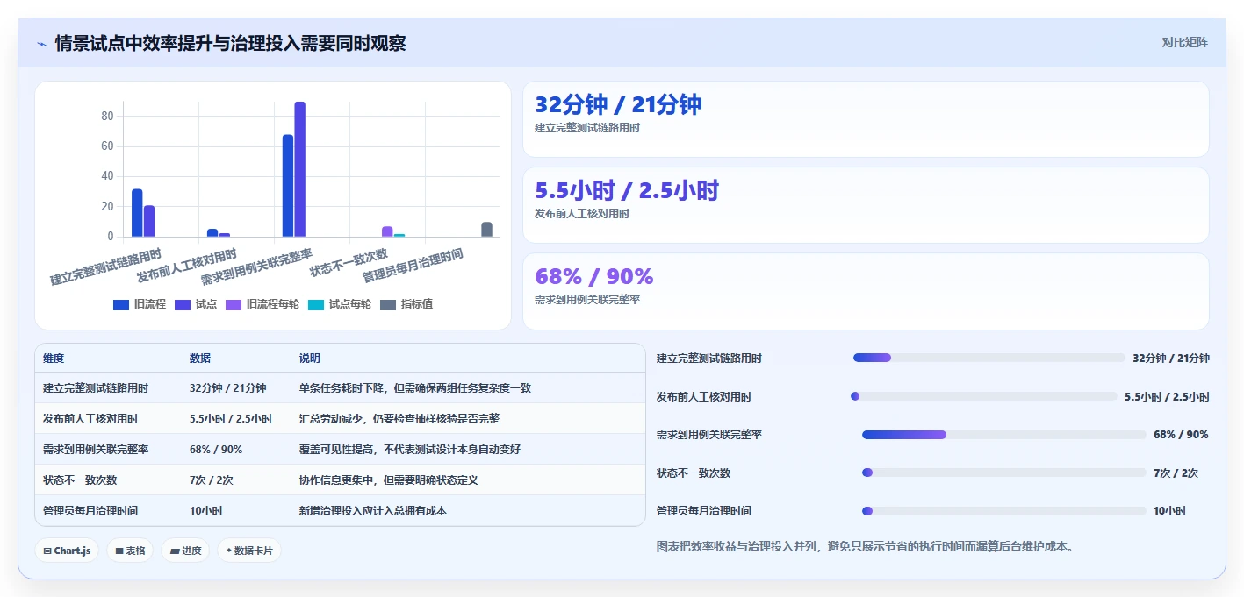This screenshot has width=1244, height=597.
Task: Select the 32分钟 / 21分钟 data card
Action: [x=866, y=119]
